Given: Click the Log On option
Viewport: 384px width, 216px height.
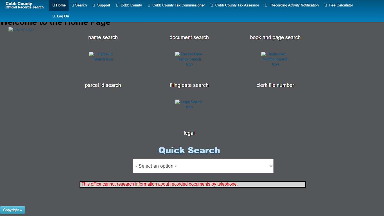Looking at the screenshot, I should tap(61, 16).
